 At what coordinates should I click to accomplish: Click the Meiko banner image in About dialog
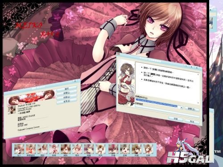[x=32, y=98]
